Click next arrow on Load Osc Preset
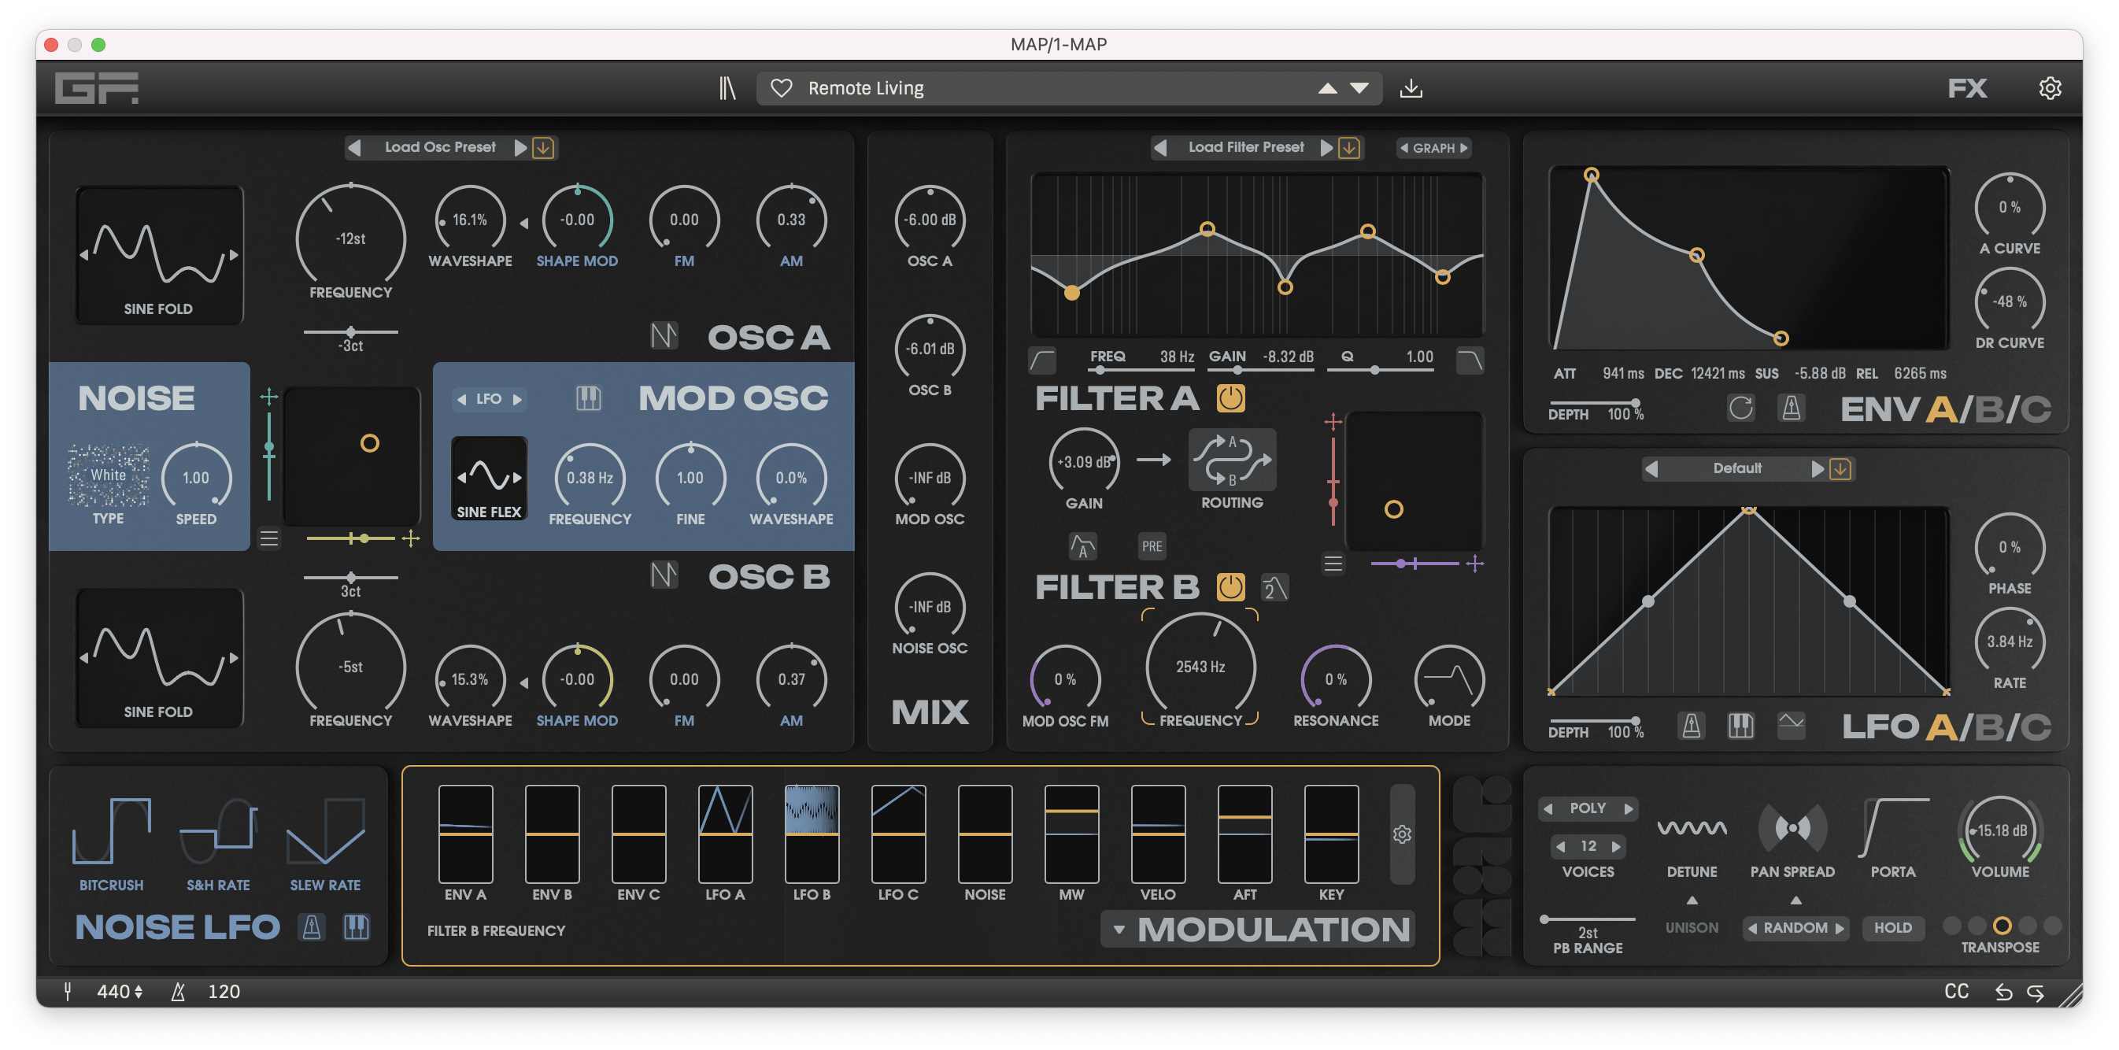This screenshot has height=1050, width=2119. (520, 148)
